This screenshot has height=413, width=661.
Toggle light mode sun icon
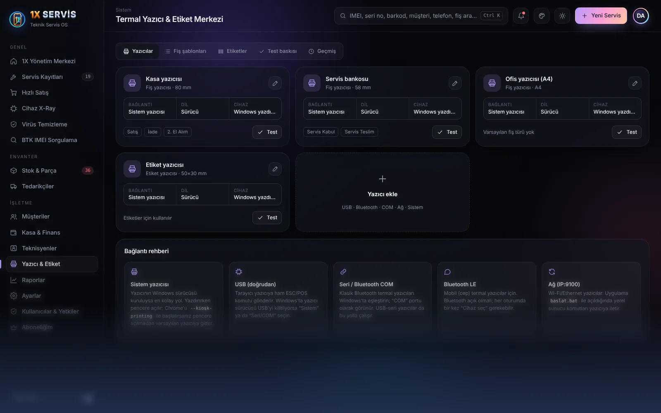pyautogui.click(x=562, y=16)
